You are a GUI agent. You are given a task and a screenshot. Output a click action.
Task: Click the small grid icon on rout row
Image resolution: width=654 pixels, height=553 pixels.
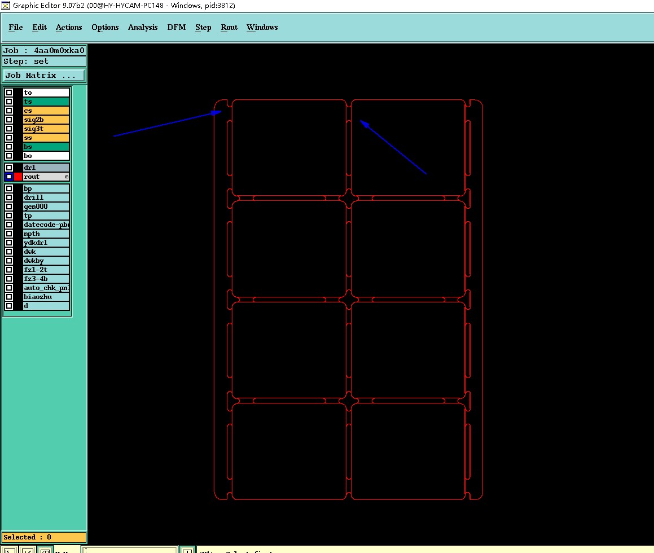[x=67, y=177]
